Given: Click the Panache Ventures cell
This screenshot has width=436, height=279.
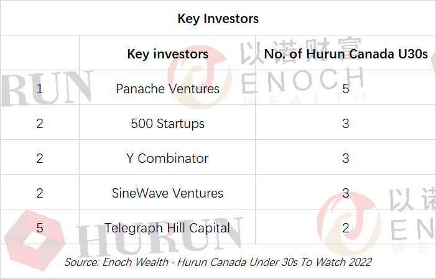Looking at the screenshot, I should click(x=168, y=89).
